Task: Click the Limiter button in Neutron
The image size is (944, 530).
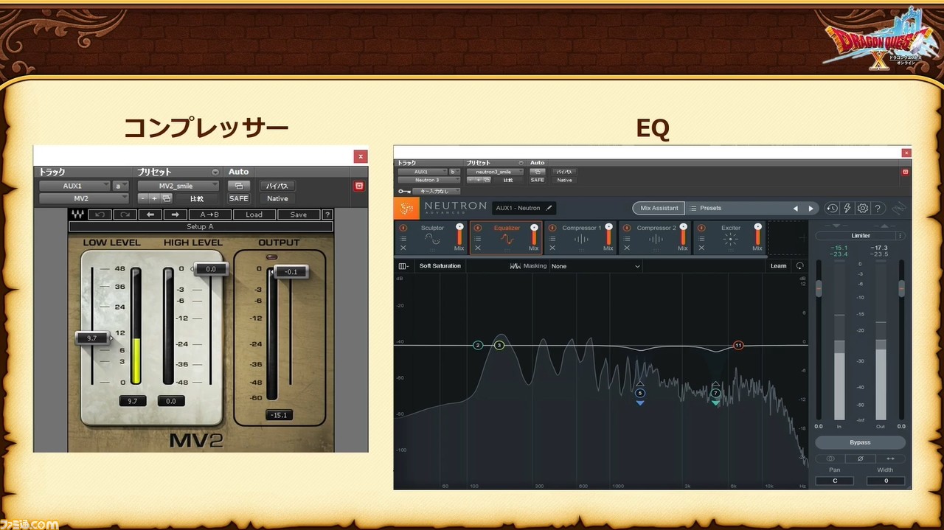Action: pos(860,236)
